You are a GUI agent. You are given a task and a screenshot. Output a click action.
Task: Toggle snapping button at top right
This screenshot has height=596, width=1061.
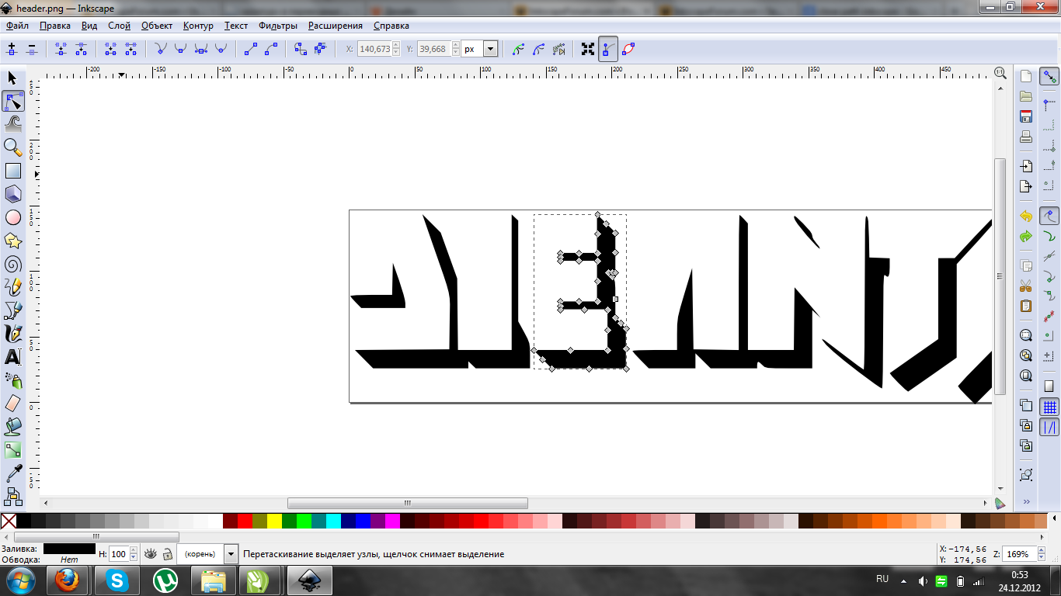pyautogui.click(x=1049, y=77)
